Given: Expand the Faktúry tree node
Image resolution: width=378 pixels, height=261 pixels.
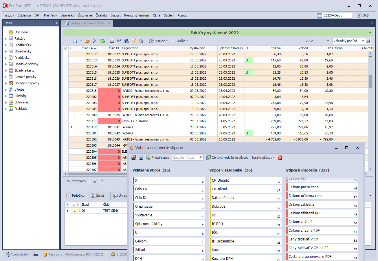Looking at the screenshot, I should (x=6, y=39).
